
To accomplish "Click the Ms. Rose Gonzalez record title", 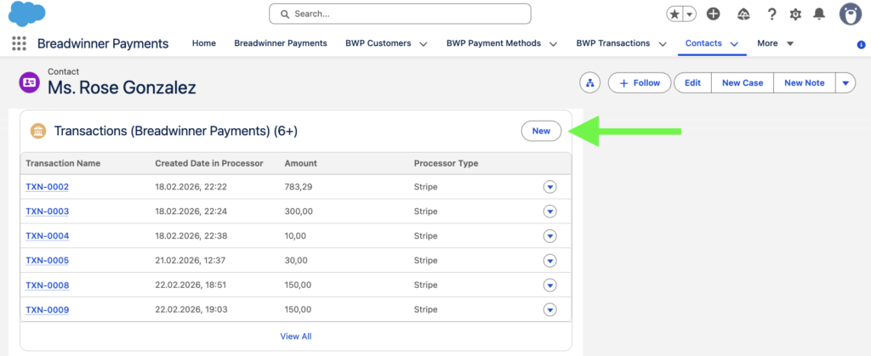I will tap(122, 88).
